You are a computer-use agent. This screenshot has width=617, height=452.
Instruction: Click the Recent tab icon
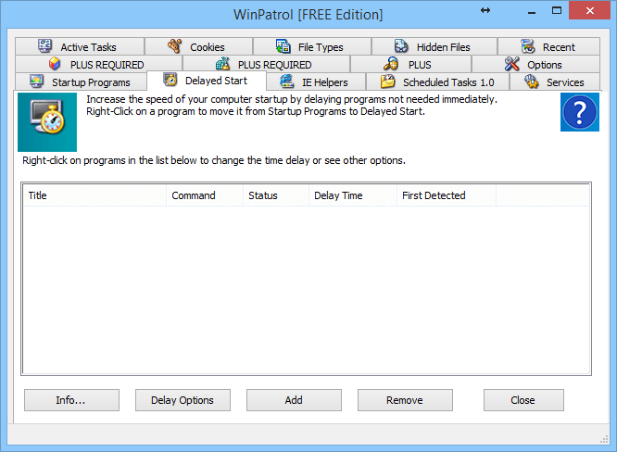click(x=528, y=46)
